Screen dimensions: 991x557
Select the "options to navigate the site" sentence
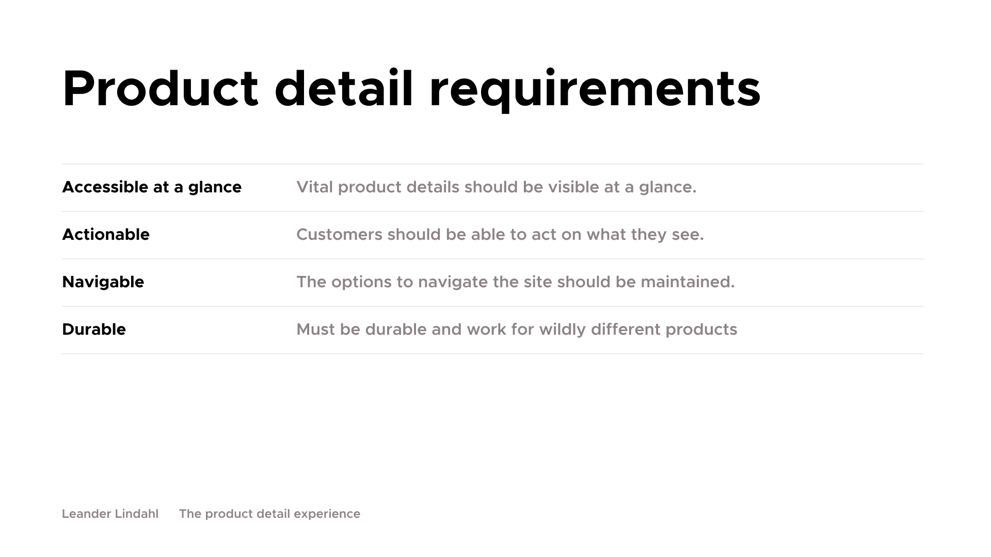[515, 282]
